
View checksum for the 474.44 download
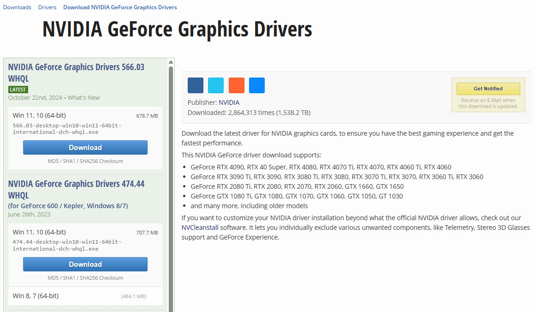(85, 278)
